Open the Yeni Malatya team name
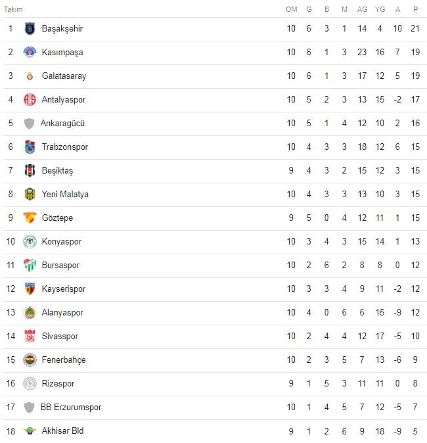Image resolution: width=427 pixels, height=443 pixels. point(65,195)
